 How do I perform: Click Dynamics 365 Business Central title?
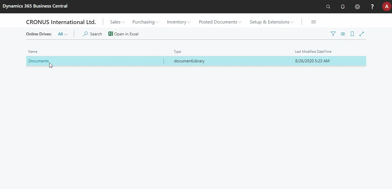coord(35,6)
